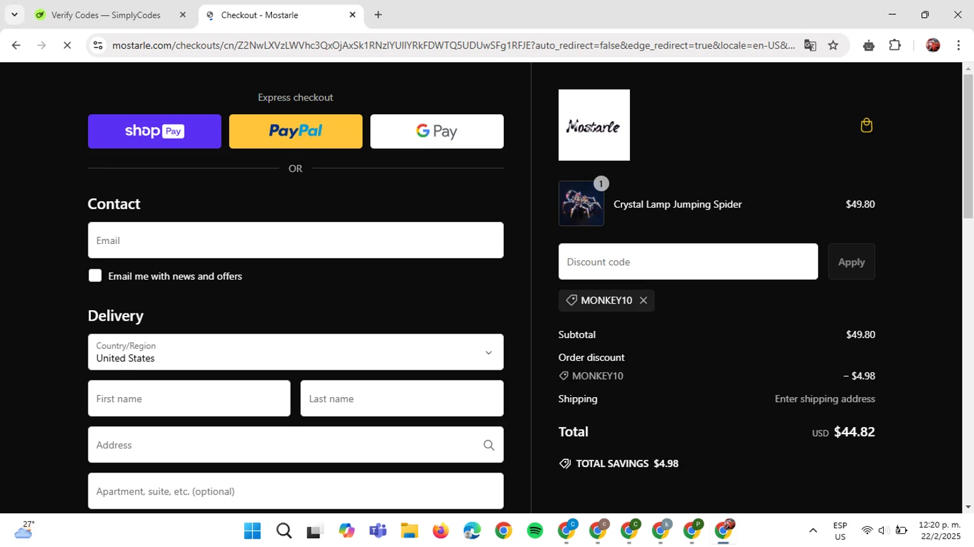Screen dimensions: 974x547
Task: Open the weather widget showing 27°
Action: coord(24,530)
